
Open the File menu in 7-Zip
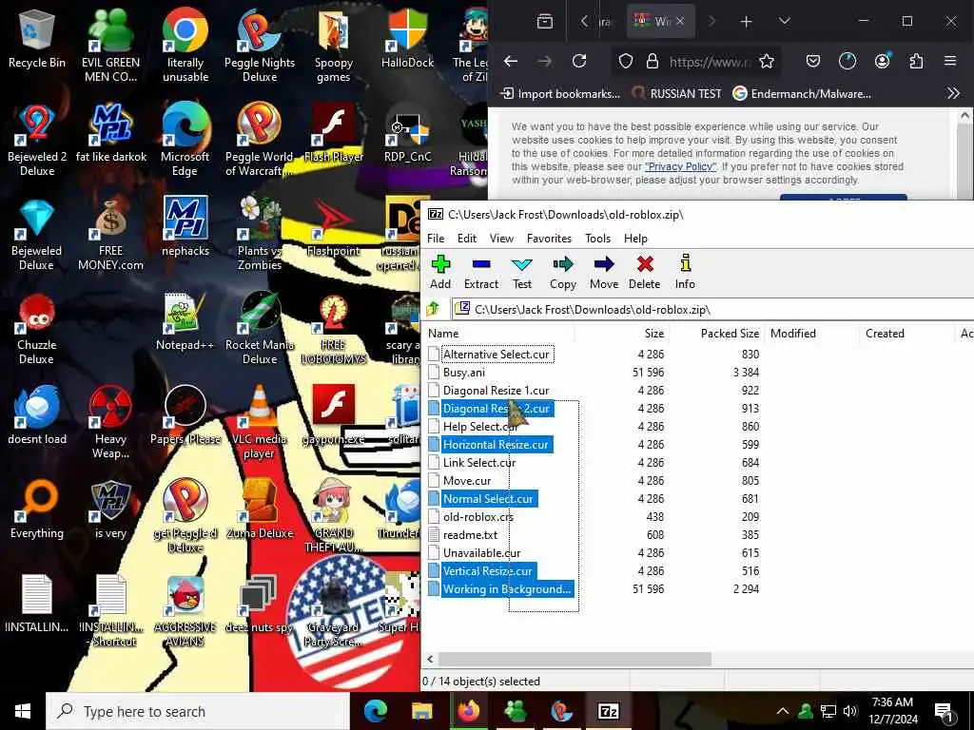[436, 239]
